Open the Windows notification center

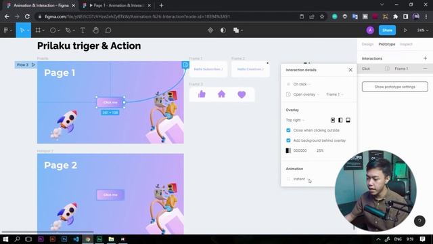[422, 239]
